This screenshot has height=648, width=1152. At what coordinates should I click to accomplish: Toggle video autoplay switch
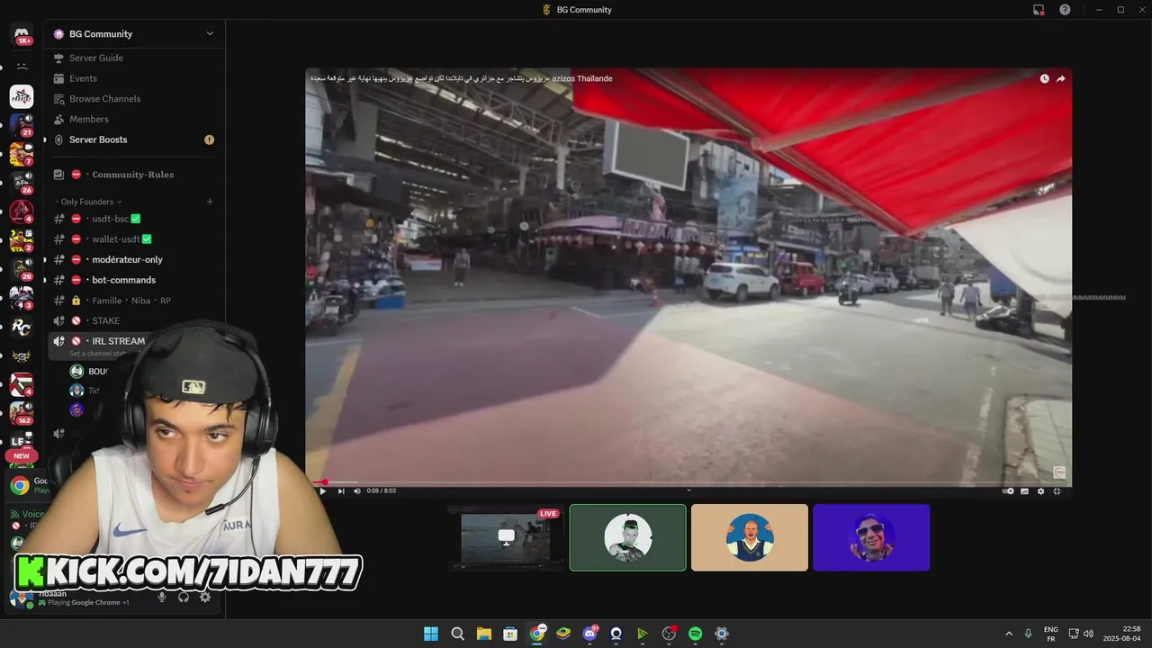click(x=1009, y=490)
